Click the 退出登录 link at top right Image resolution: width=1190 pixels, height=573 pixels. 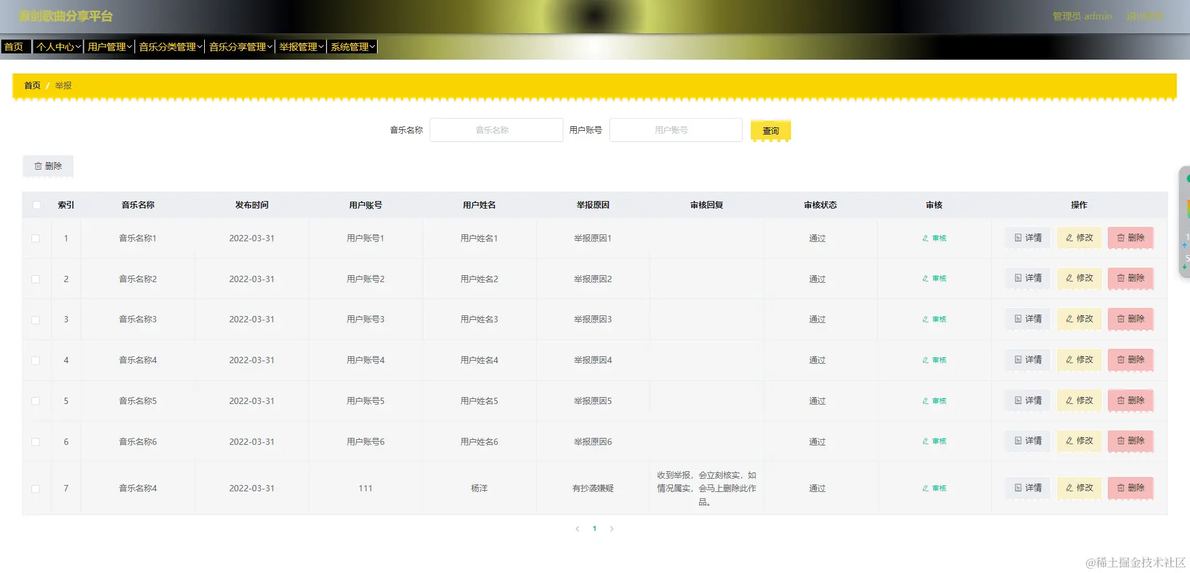[1145, 16]
